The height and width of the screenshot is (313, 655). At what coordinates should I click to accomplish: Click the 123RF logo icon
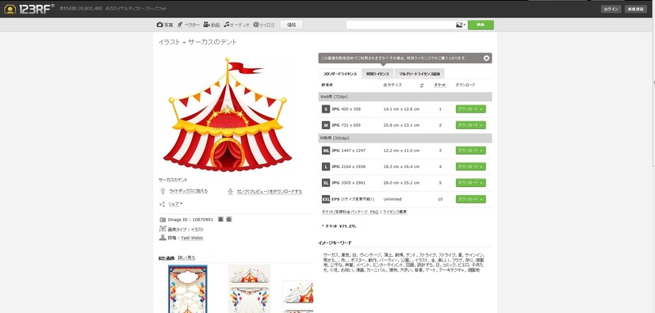[x=10, y=9]
